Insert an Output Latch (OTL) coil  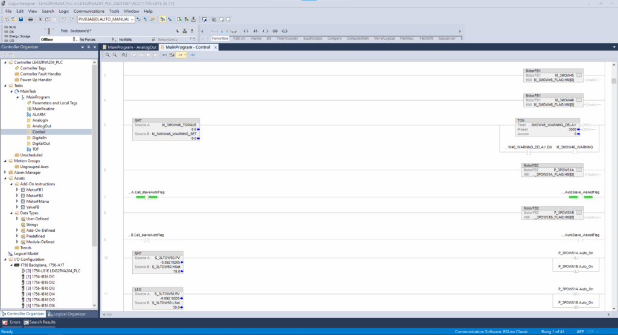coord(285,31)
